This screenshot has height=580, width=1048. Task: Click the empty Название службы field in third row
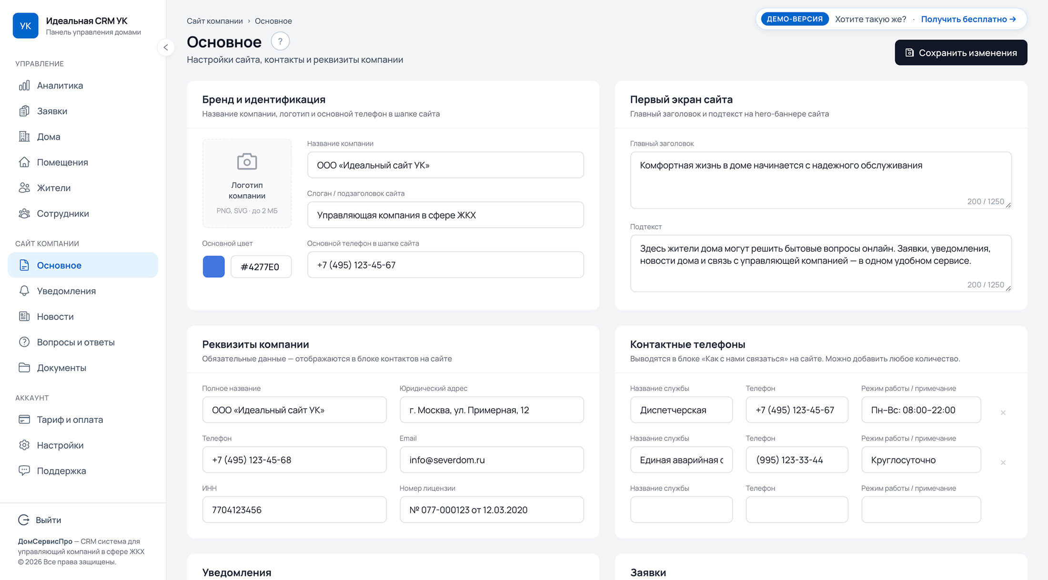pyautogui.click(x=681, y=510)
